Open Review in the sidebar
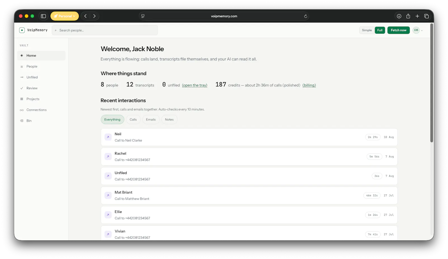Viewport: 448px width, 259px height. [x=41, y=88]
